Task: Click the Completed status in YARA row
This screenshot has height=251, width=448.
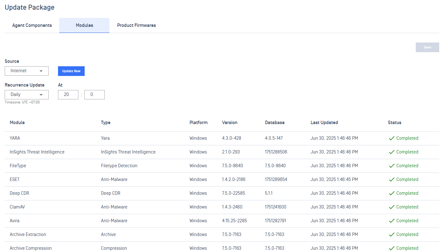Action: [x=407, y=138]
